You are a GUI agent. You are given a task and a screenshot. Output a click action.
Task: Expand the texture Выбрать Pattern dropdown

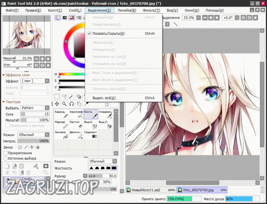coord(35,108)
